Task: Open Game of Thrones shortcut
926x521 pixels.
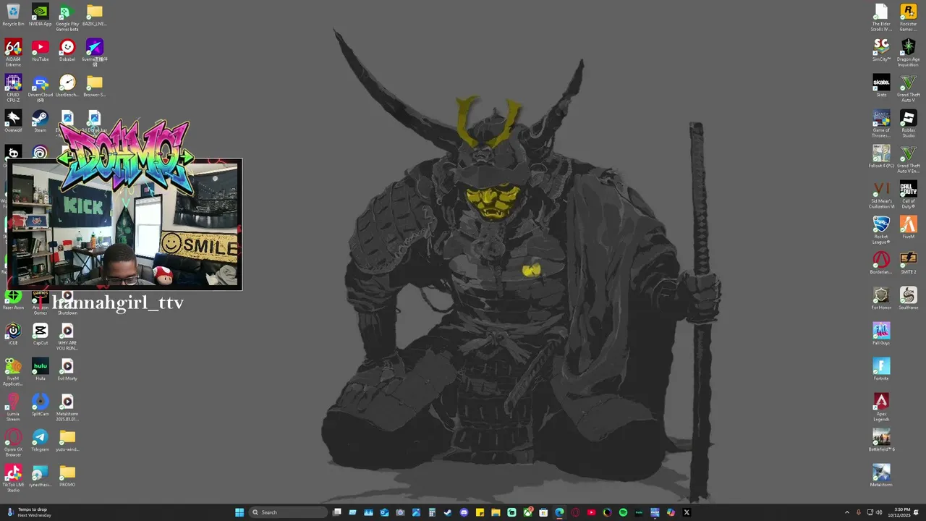Action: click(x=881, y=124)
